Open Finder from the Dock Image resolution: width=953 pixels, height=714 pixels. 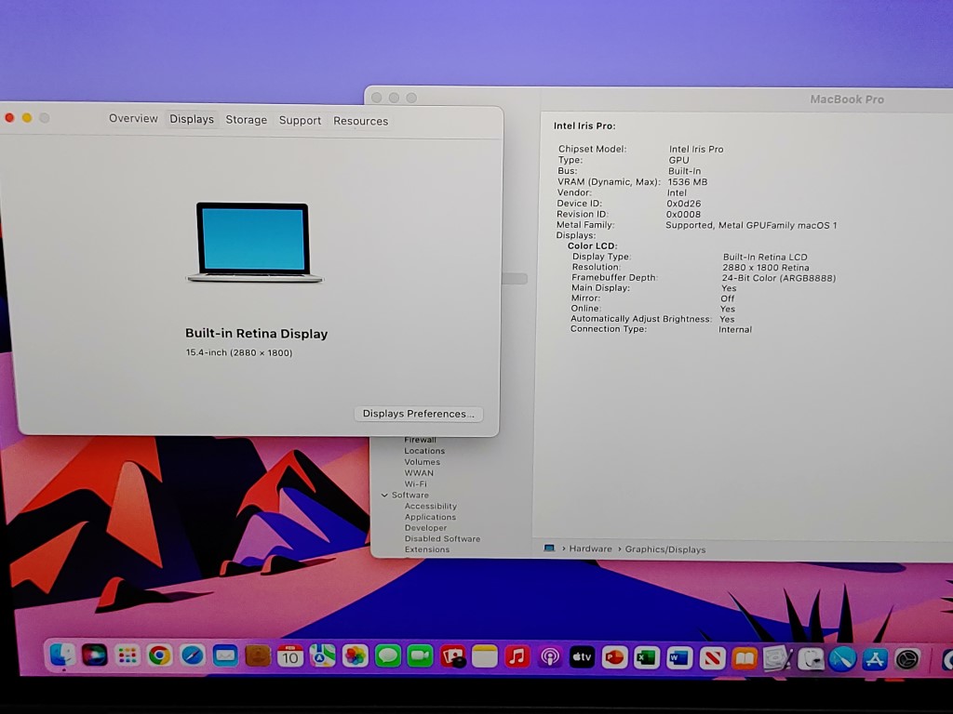click(x=62, y=654)
